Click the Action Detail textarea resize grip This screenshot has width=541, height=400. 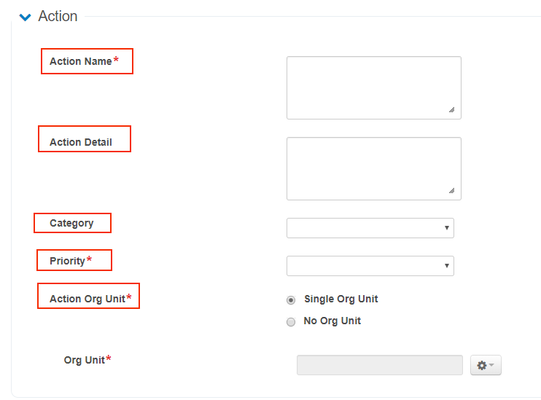pos(451,191)
